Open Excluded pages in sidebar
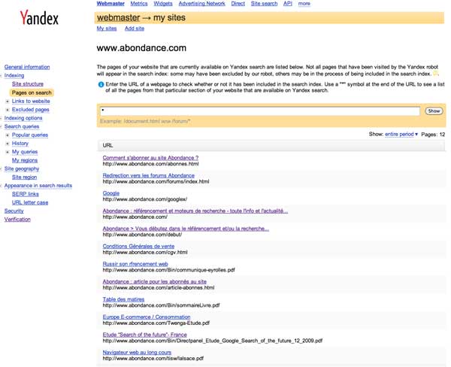This screenshot has width=451, height=367. coord(31,110)
